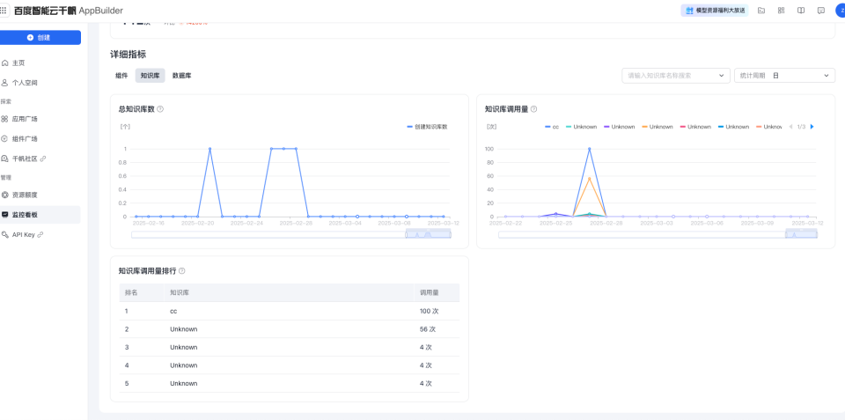The image size is (845, 420).
Task: Switch to the 组件 tab
Action: click(x=121, y=76)
